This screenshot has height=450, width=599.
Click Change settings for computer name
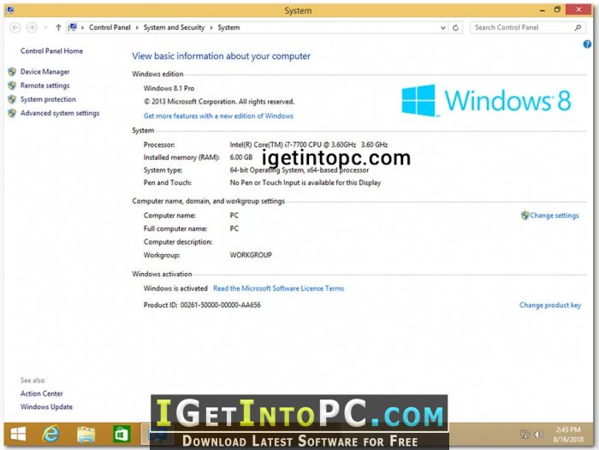[554, 216]
